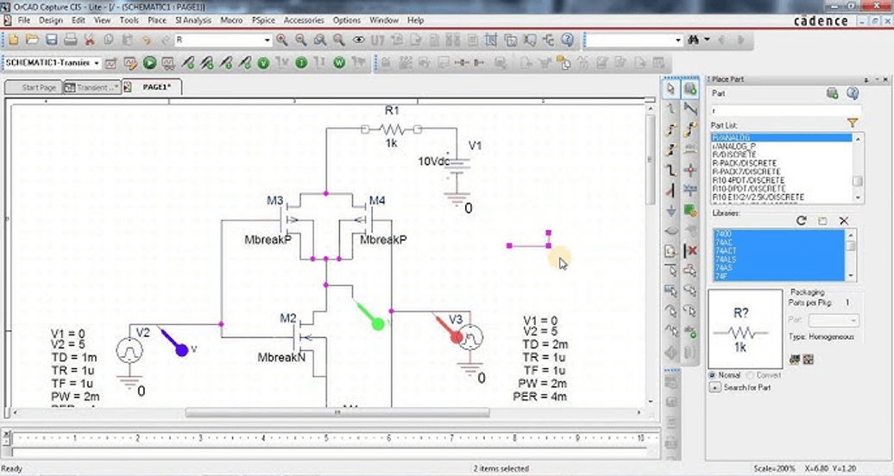
Task: Expand Search for Part section
Action: [x=715, y=388]
